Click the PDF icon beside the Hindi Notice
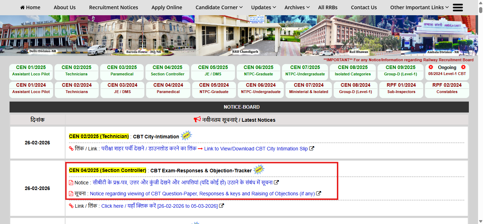This screenshot has width=483, height=224. pos(71,182)
